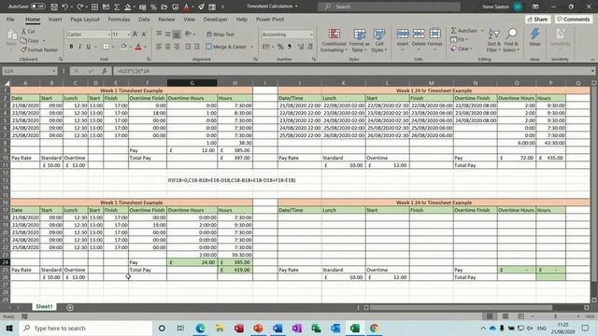598x336 pixels.
Task: Toggle Italic formatting
Action: [79, 47]
